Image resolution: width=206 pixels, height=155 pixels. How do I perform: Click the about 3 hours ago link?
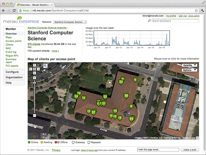(90, 150)
